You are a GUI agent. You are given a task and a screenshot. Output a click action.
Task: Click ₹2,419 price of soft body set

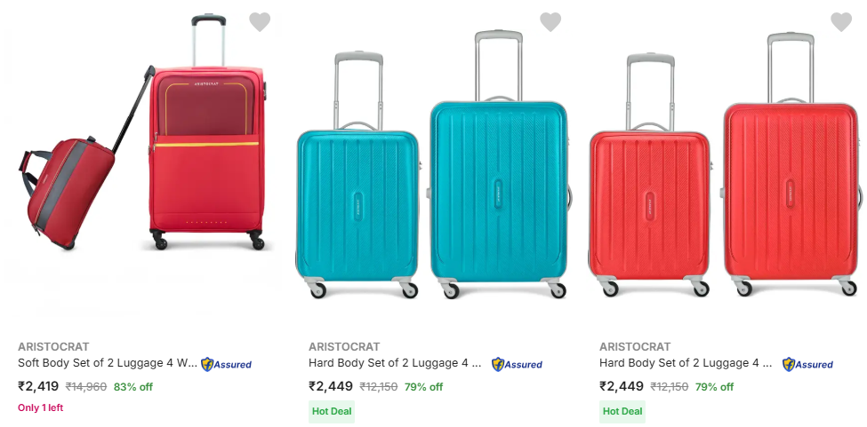click(x=38, y=386)
